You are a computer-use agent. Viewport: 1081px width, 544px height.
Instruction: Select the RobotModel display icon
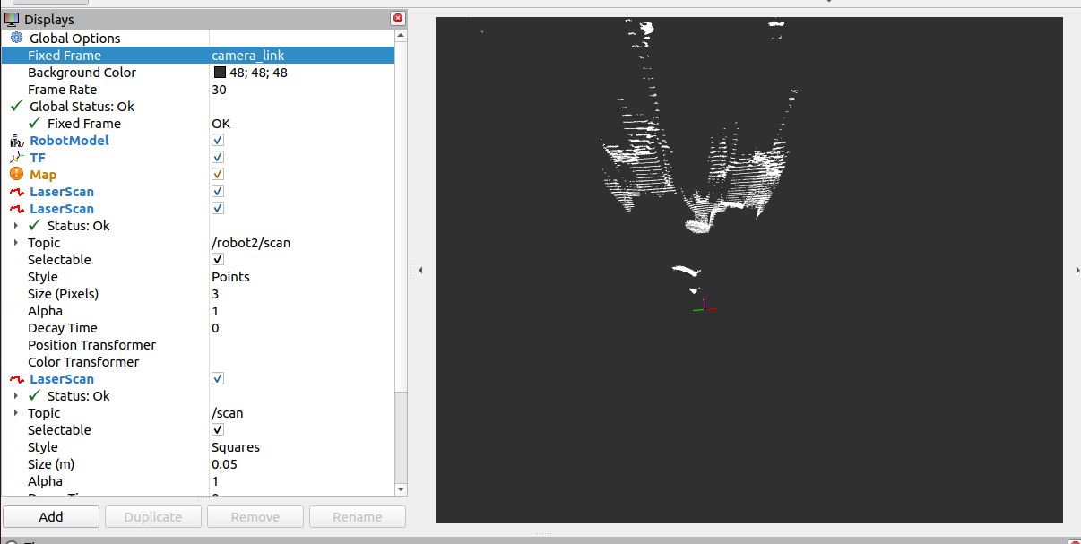click(x=16, y=141)
